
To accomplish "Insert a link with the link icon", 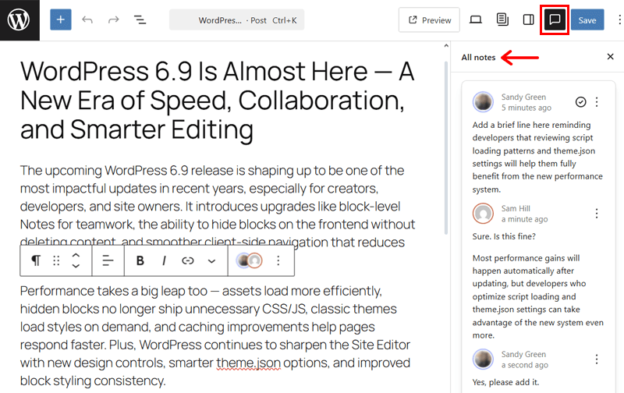I will click(188, 260).
